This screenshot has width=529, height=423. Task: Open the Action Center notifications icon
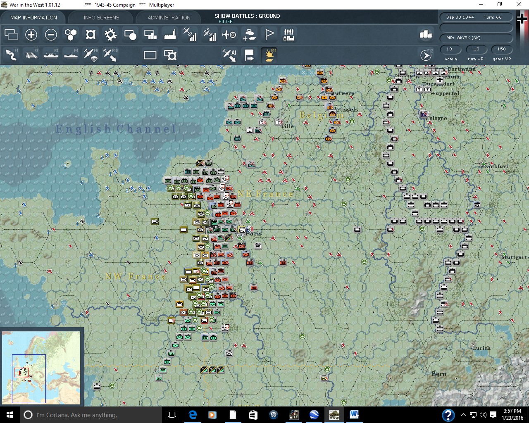493,415
